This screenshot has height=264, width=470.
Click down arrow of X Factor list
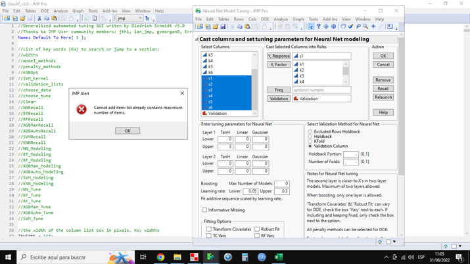[346, 81]
